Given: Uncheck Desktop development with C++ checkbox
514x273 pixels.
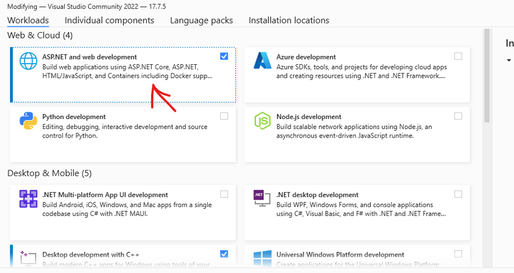Looking at the screenshot, I should click(x=224, y=254).
